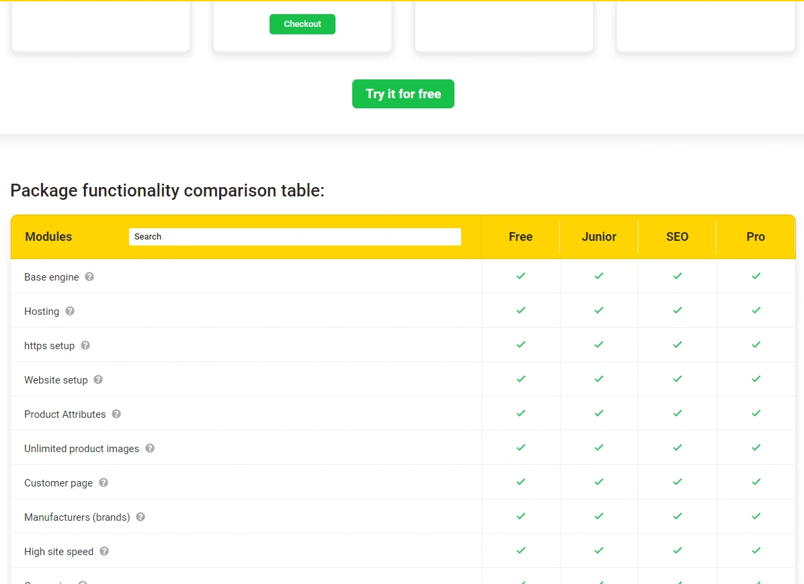This screenshot has width=804, height=584.
Task: Click Manufacturers (brands) question mark icon
Action: click(140, 517)
